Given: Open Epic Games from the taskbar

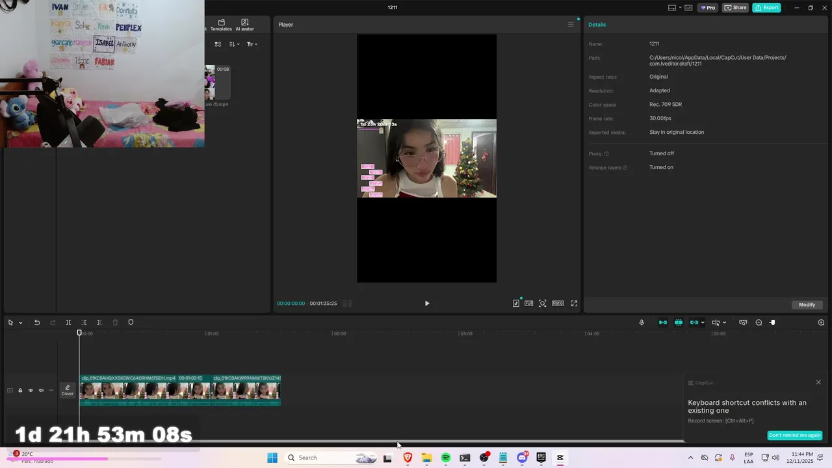Looking at the screenshot, I should click(541, 458).
